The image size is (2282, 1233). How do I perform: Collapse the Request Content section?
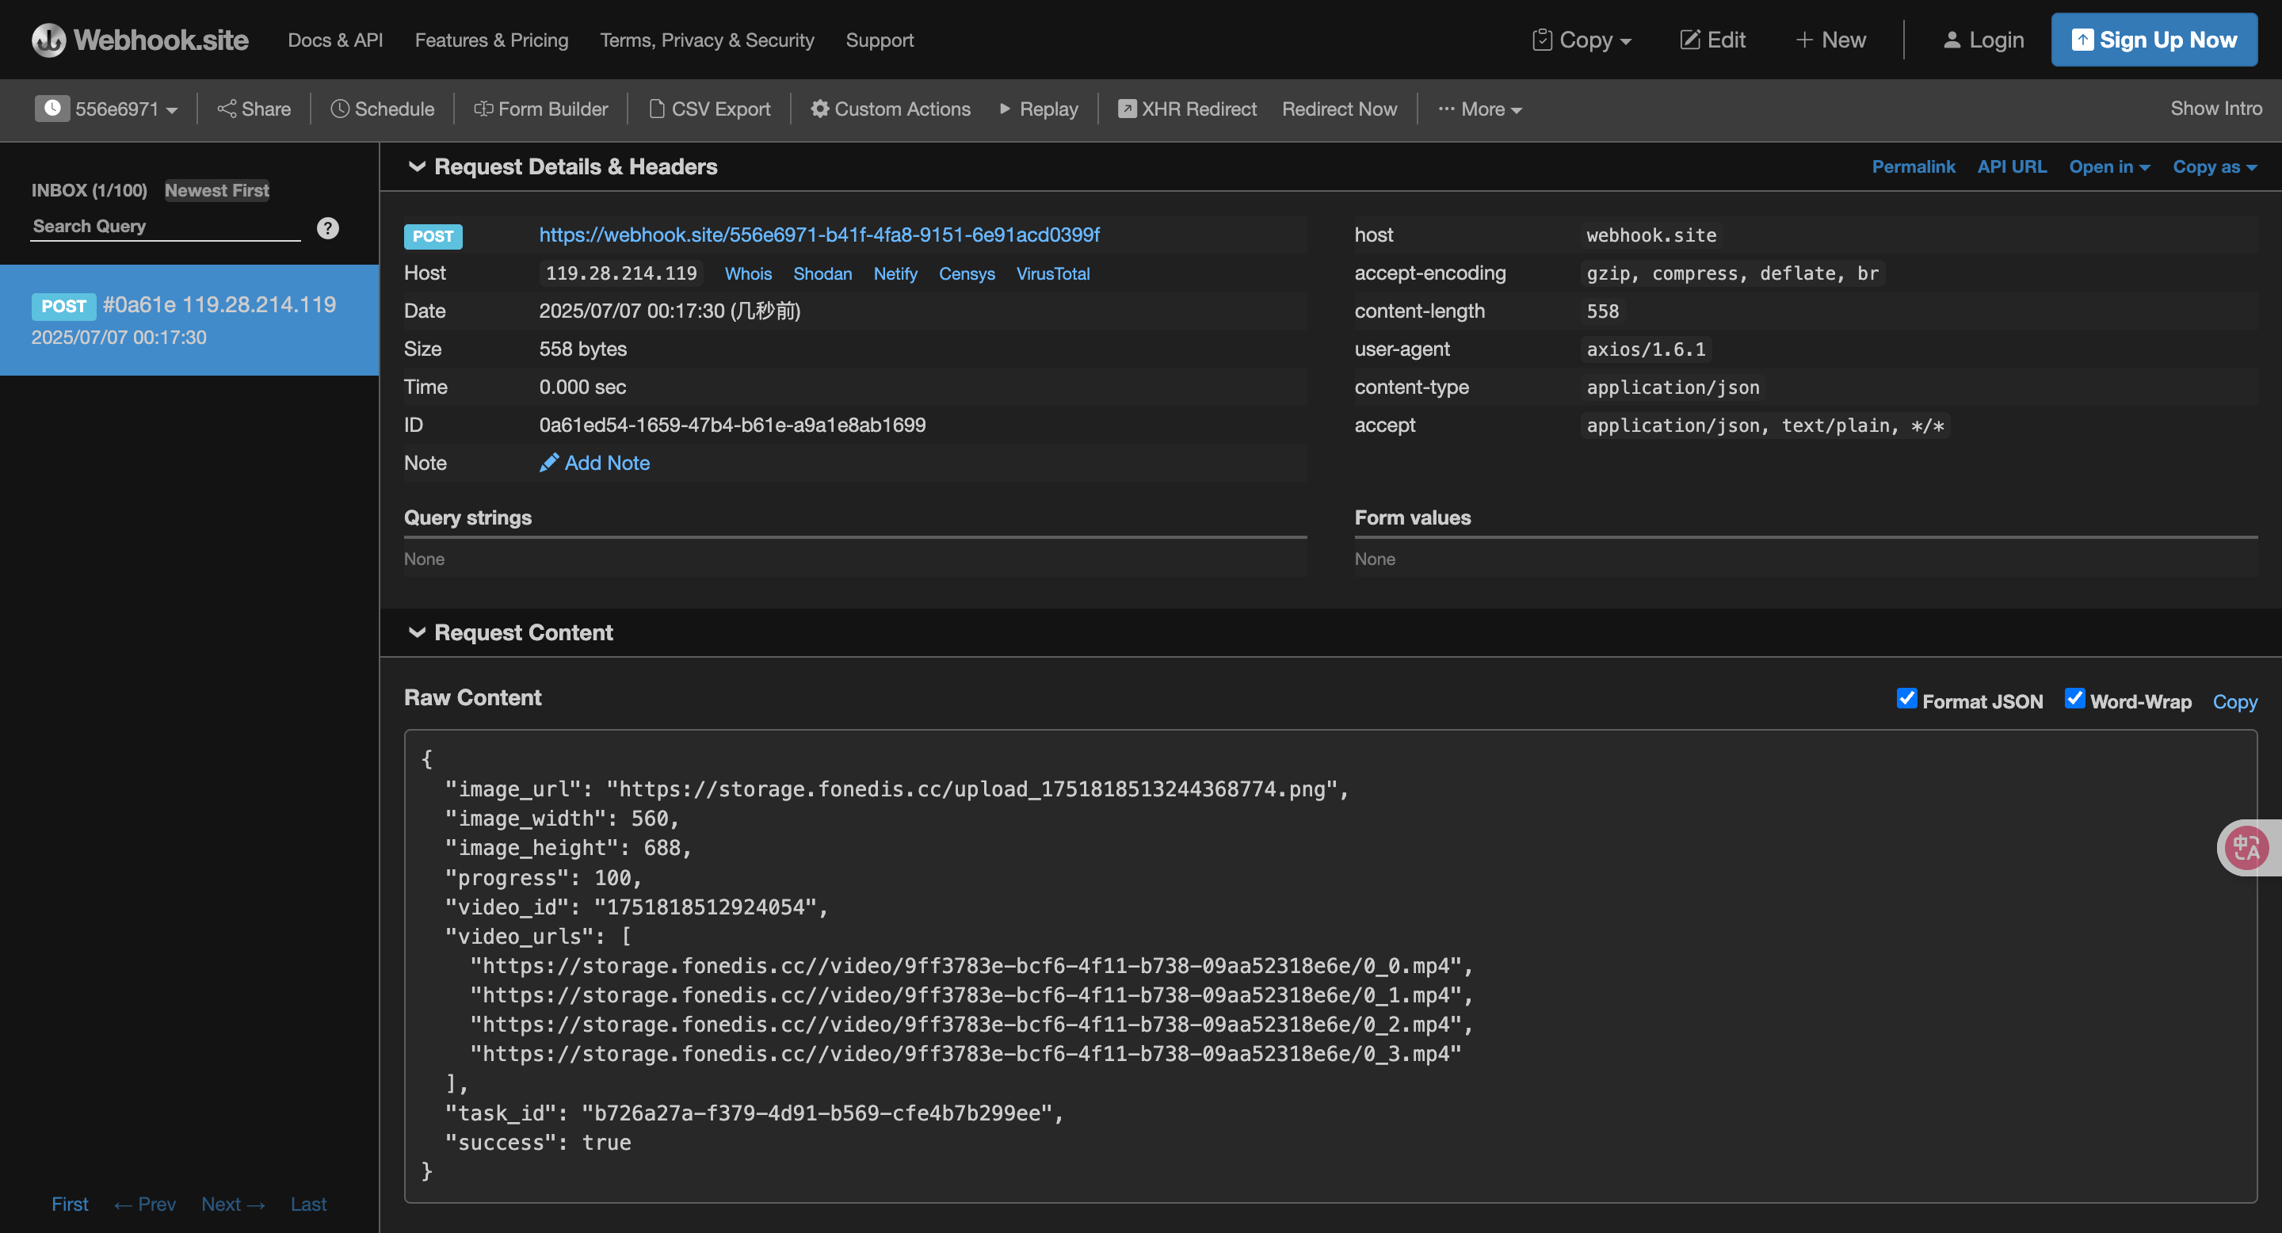[x=416, y=632]
